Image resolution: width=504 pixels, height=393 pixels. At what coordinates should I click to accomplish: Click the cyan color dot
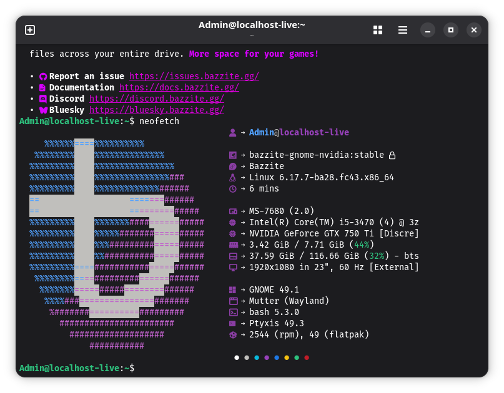coord(257,357)
